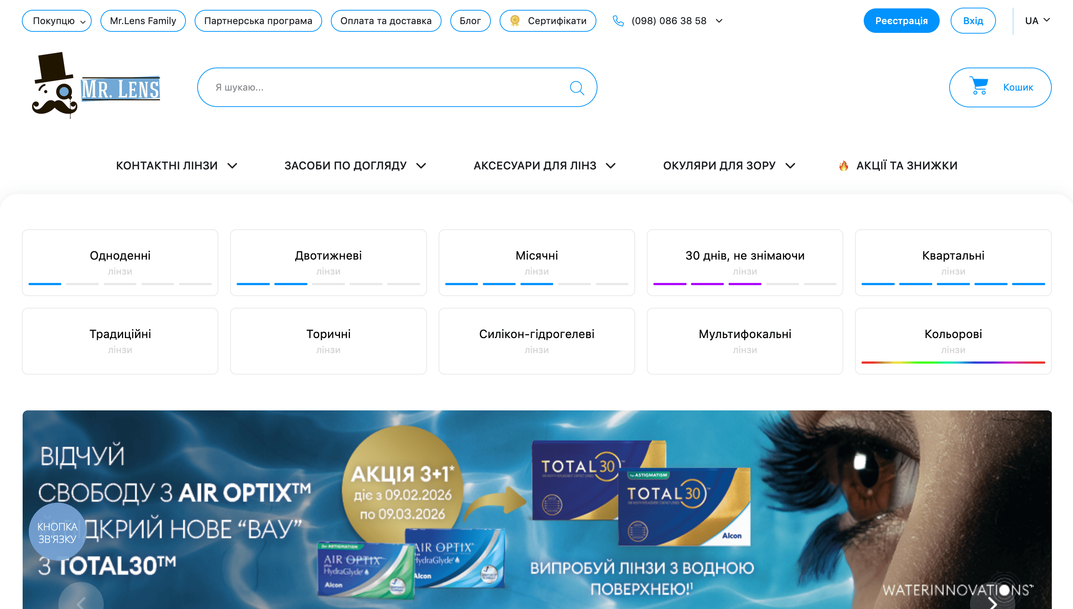Click inside the Я шукаю search field

[x=377, y=87]
